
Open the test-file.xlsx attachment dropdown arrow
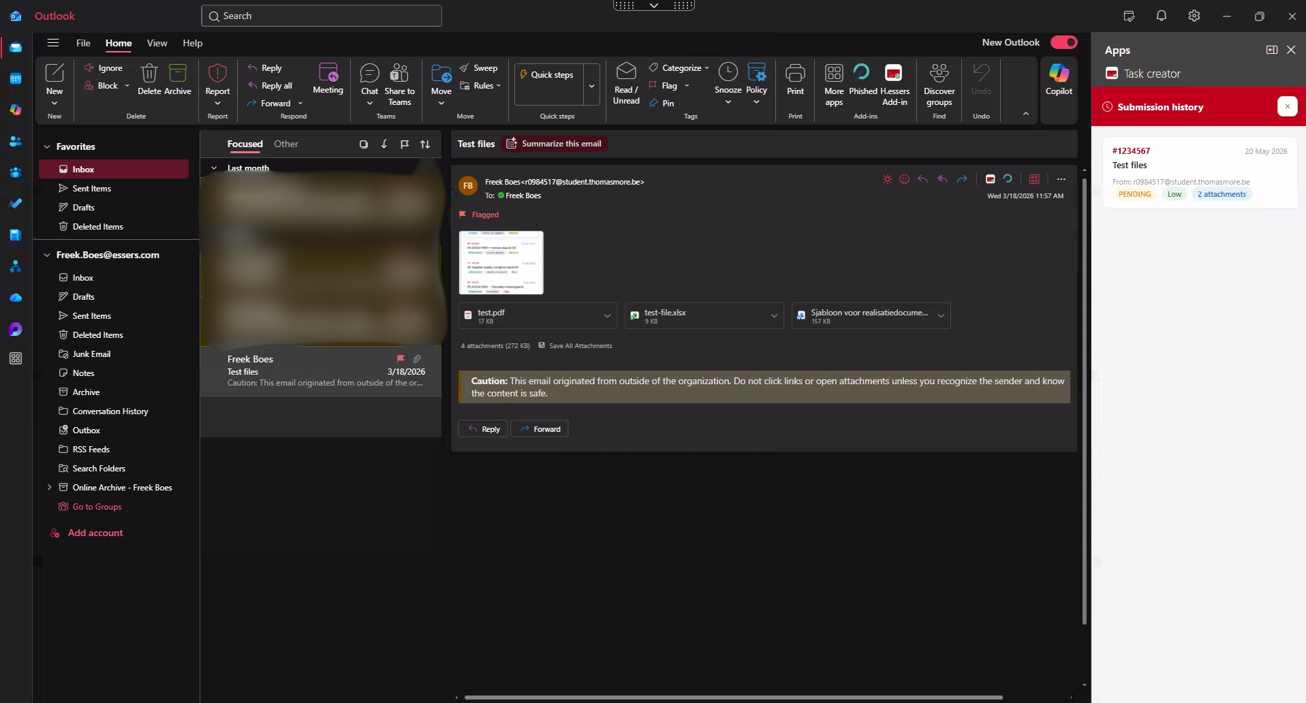(774, 315)
